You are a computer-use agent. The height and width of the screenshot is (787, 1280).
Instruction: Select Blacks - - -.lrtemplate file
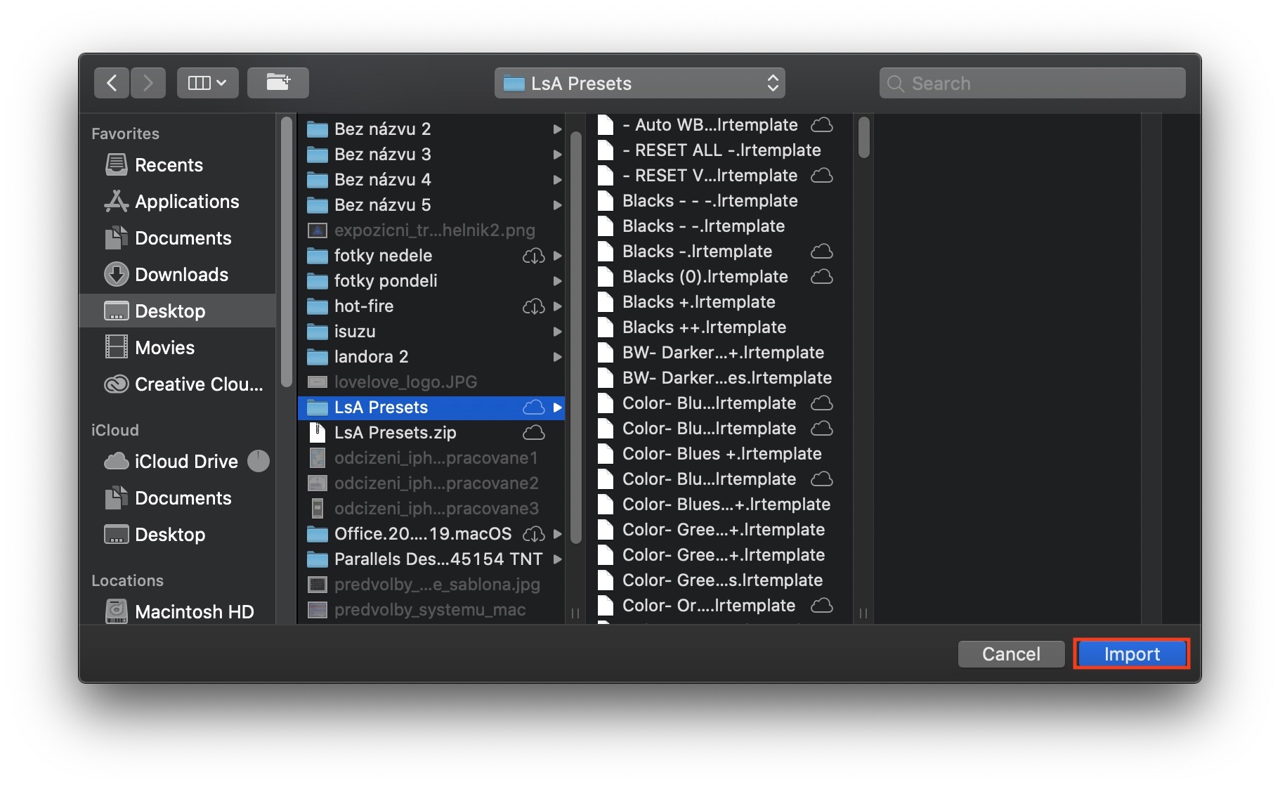720,201
